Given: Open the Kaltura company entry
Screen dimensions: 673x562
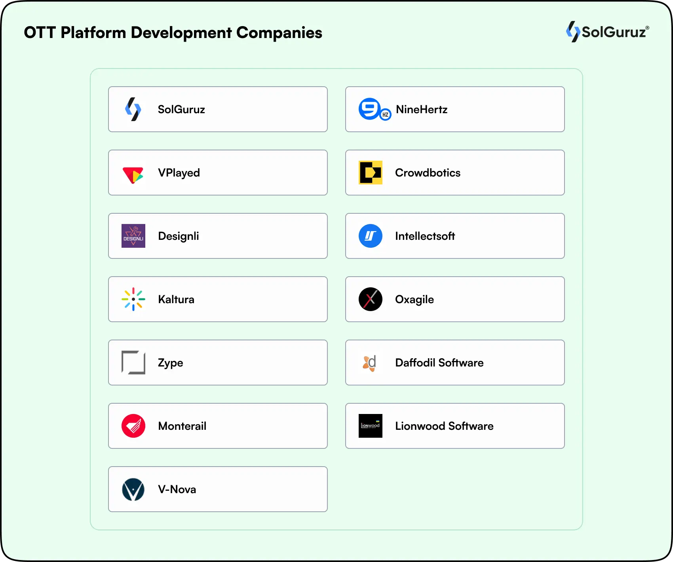Looking at the screenshot, I should (x=218, y=299).
